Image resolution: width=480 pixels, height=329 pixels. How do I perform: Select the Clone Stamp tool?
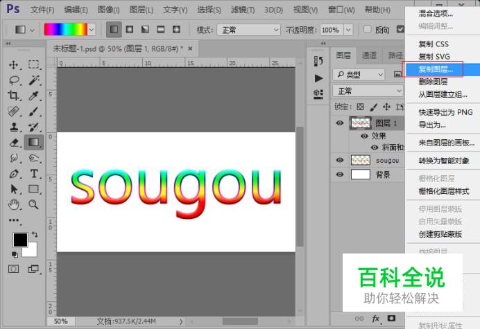13,127
